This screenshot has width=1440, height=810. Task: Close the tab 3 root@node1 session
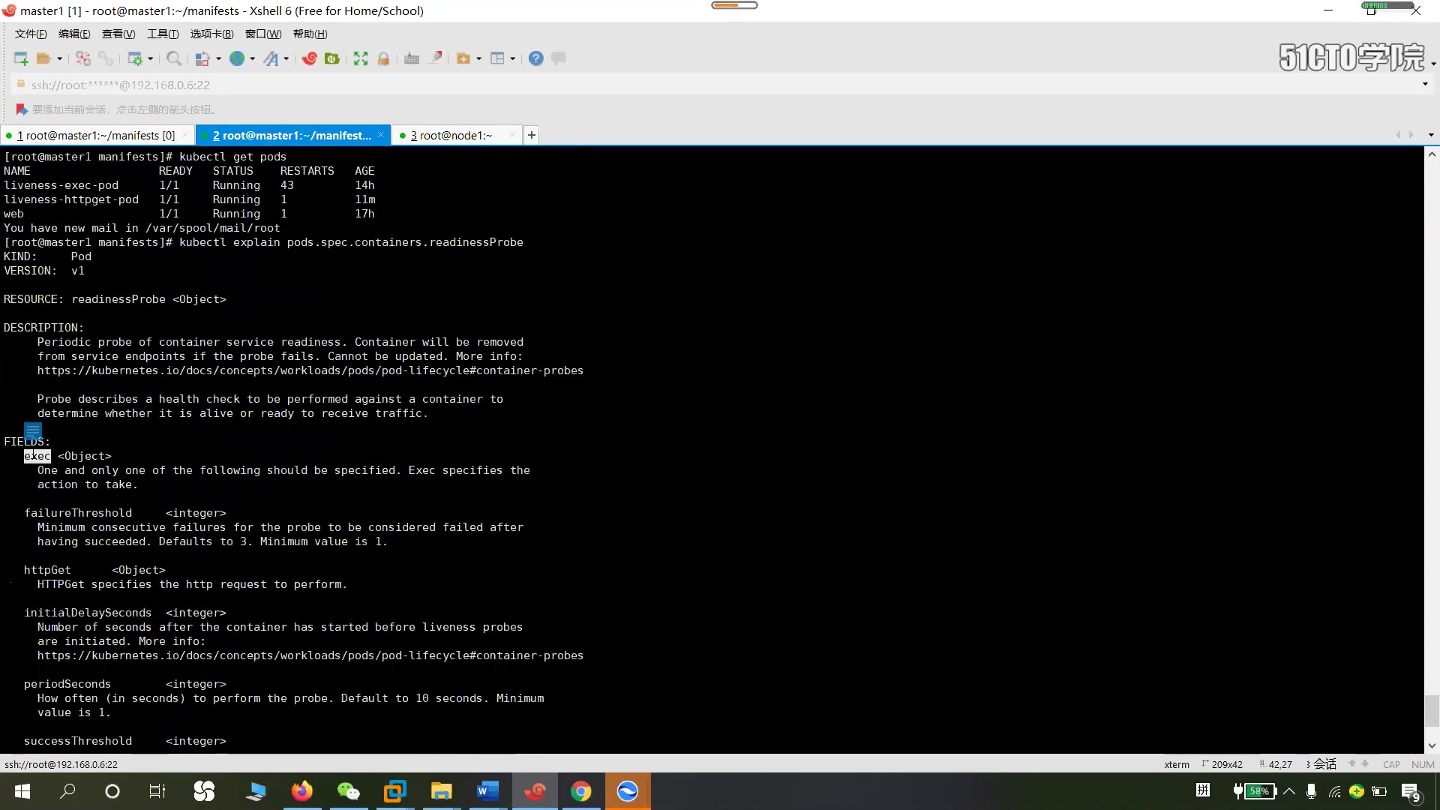512,135
